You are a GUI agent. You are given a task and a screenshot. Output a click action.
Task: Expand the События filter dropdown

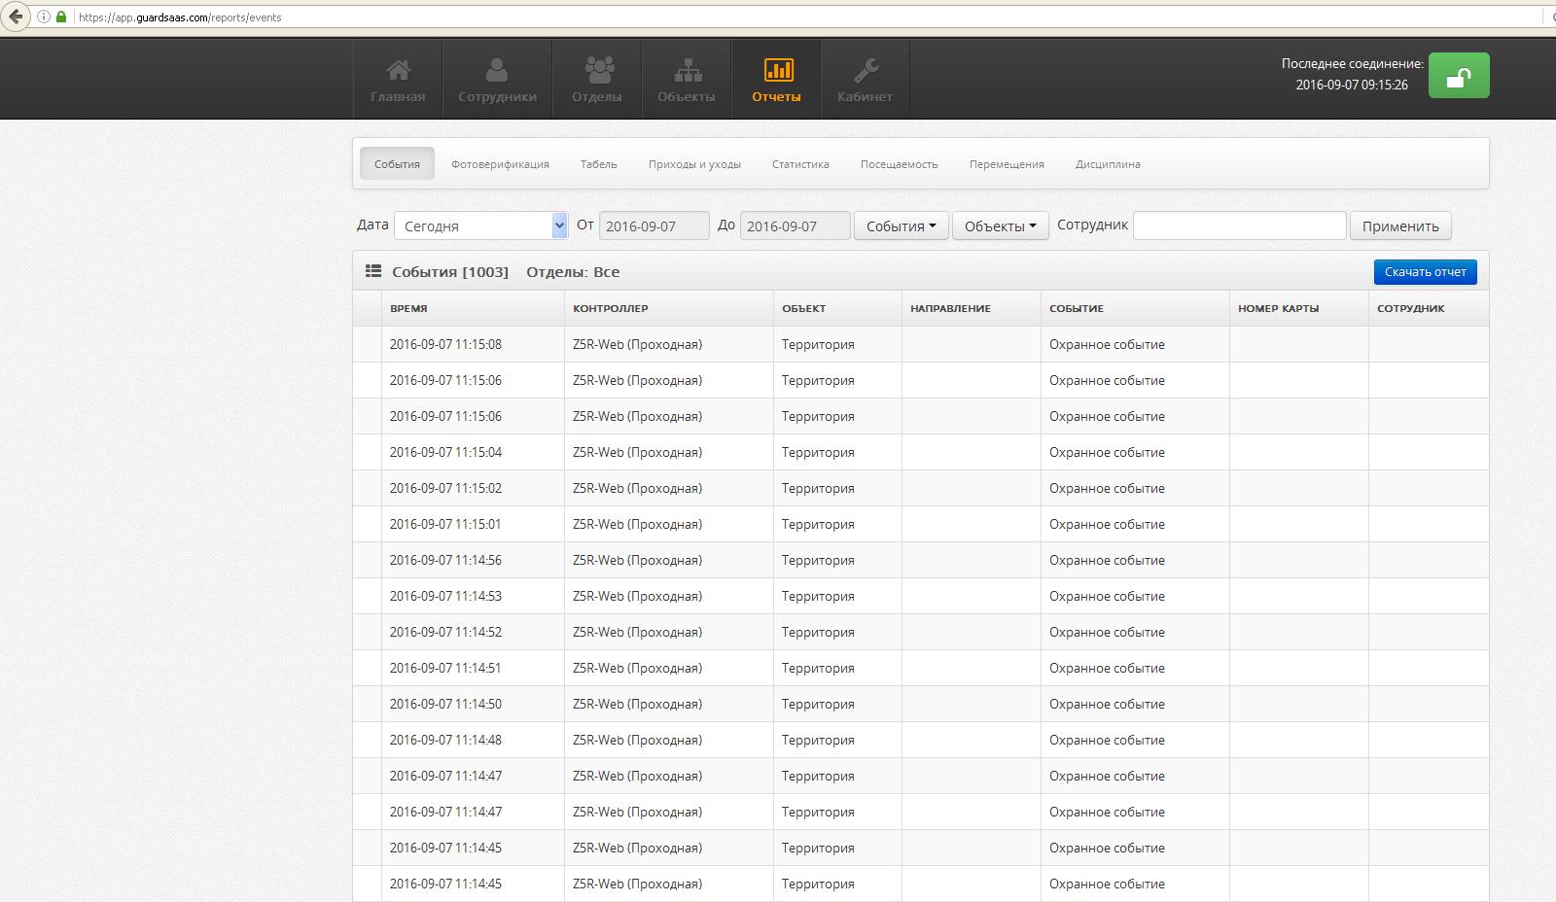click(901, 225)
